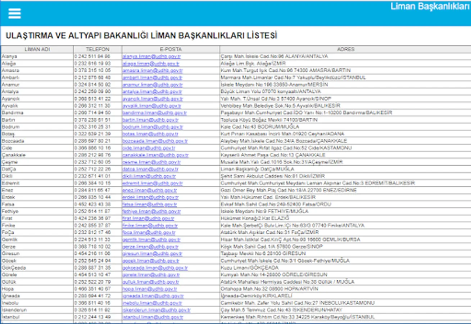Open cide.liman@udhb.gov.tr email link
Image resolution: width=471 pixels, height=324 pixels.
click(x=149, y=148)
